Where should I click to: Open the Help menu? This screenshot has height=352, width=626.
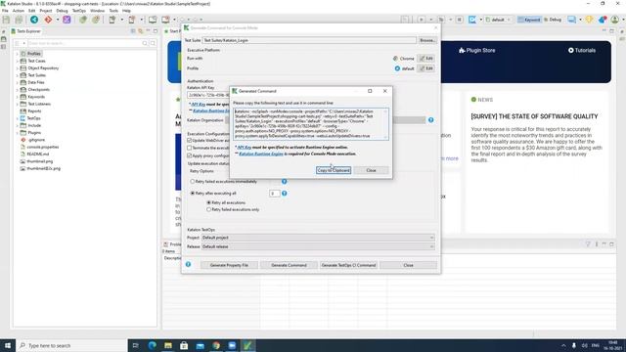[x=126, y=11]
